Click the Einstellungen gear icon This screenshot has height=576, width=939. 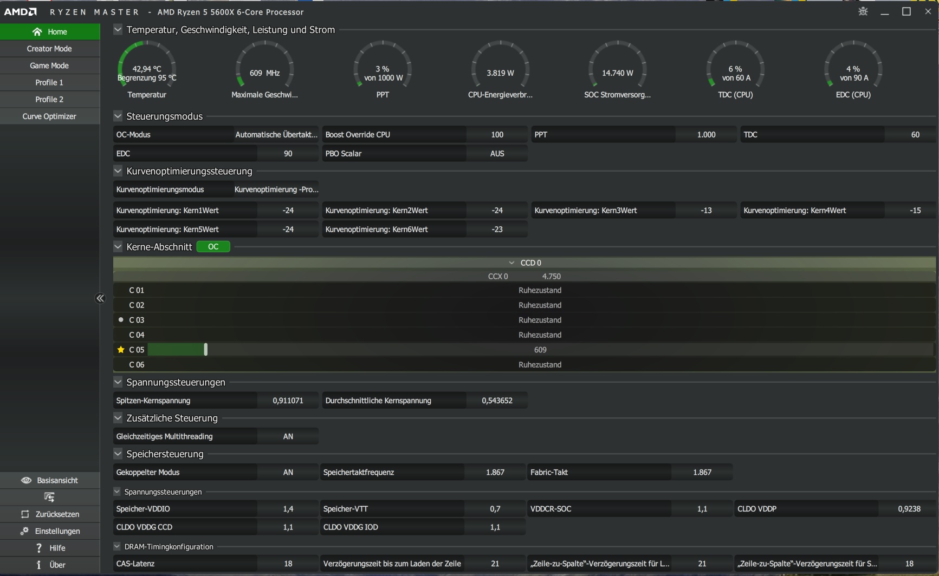(x=24, y=531)
